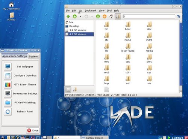Viewport: 188px width, 139px height.
Task: Click the Close button in Control Center
Action: pos(33,130)
